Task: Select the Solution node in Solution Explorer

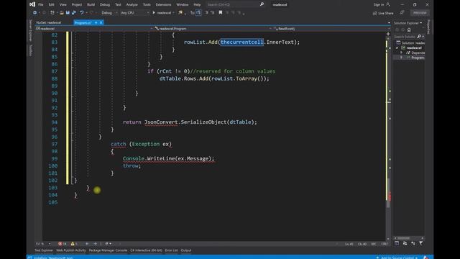Action: 410,43
